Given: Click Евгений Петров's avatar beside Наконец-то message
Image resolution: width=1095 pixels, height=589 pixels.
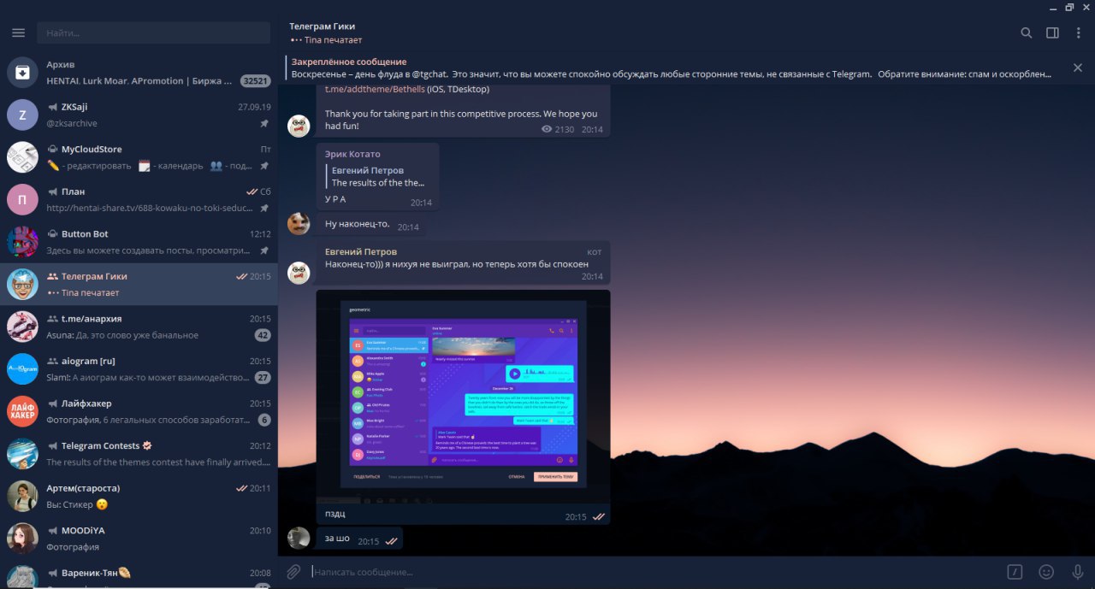Looking at the screenshot, I should (x=299, y=273).
